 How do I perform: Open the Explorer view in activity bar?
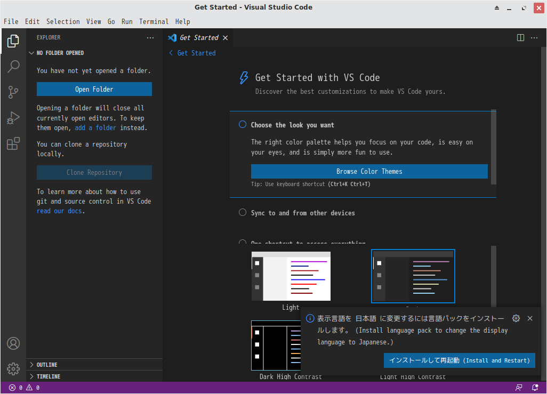click(13, 41)
